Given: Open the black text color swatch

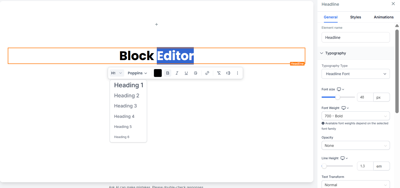Looking at the screenshot, I should tap(158, 73).
